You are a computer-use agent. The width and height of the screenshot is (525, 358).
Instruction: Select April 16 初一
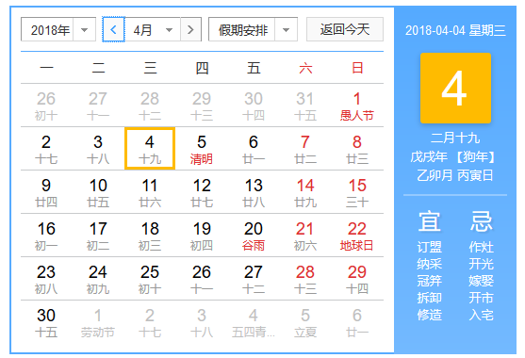[x=46, y=236]
